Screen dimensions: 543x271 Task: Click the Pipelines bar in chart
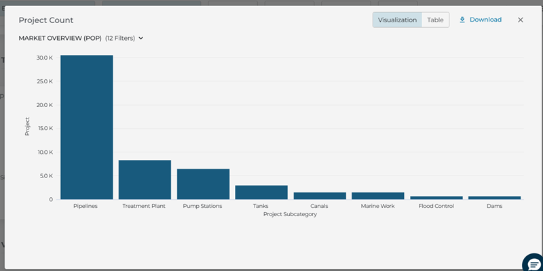tap(87, 127)
